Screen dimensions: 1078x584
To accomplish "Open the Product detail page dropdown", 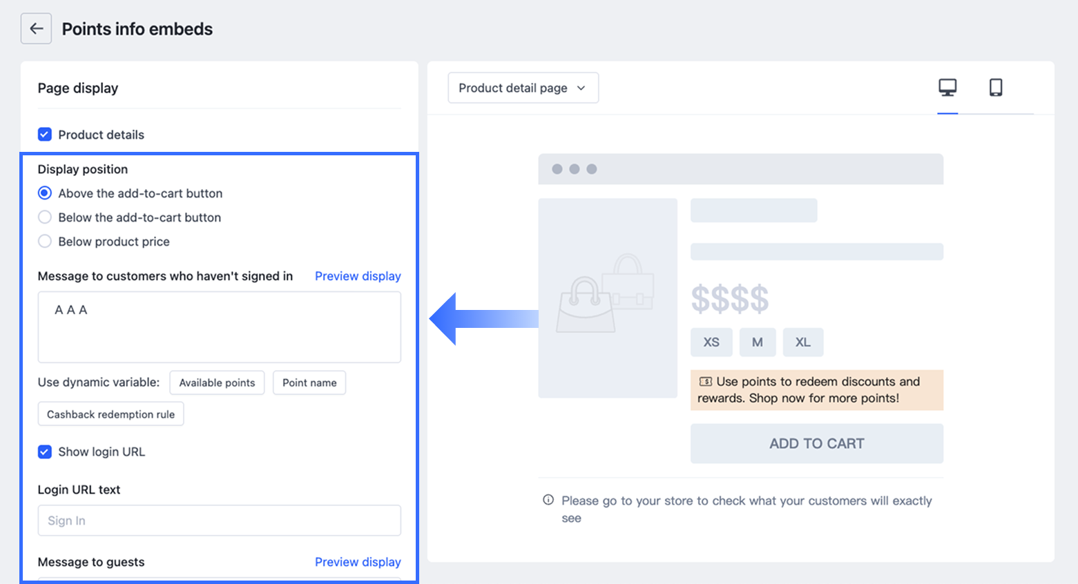I will pos(523,88).
